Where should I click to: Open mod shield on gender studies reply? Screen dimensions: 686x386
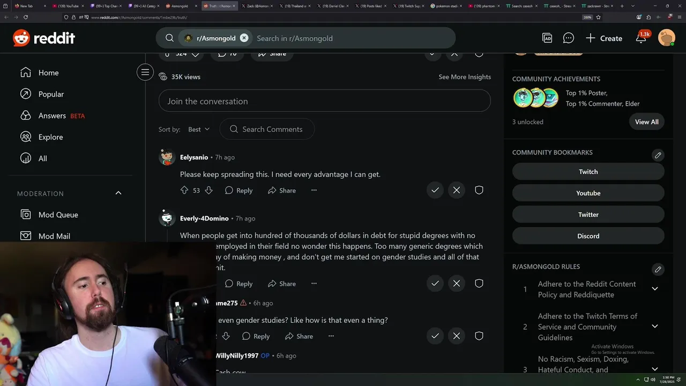[479, 336]
